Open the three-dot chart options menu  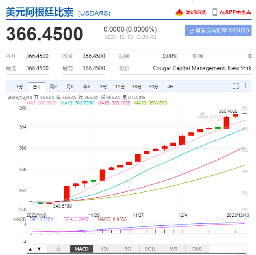pos(246,85)
